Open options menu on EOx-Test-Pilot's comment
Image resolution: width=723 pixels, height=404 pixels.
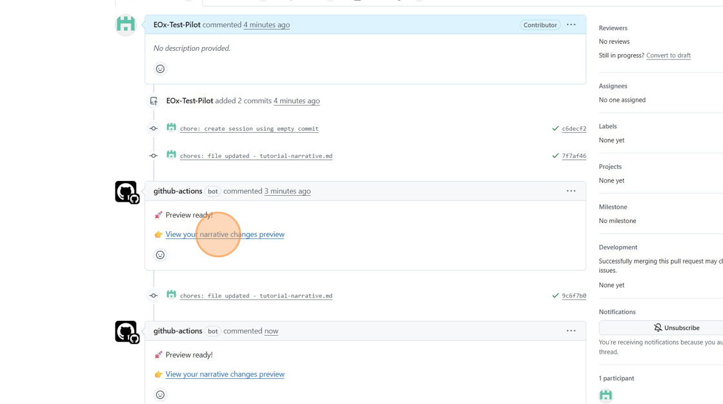571,25
